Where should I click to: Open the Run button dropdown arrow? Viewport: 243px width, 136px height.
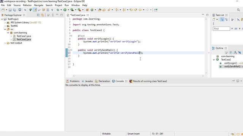click(68, 10)
